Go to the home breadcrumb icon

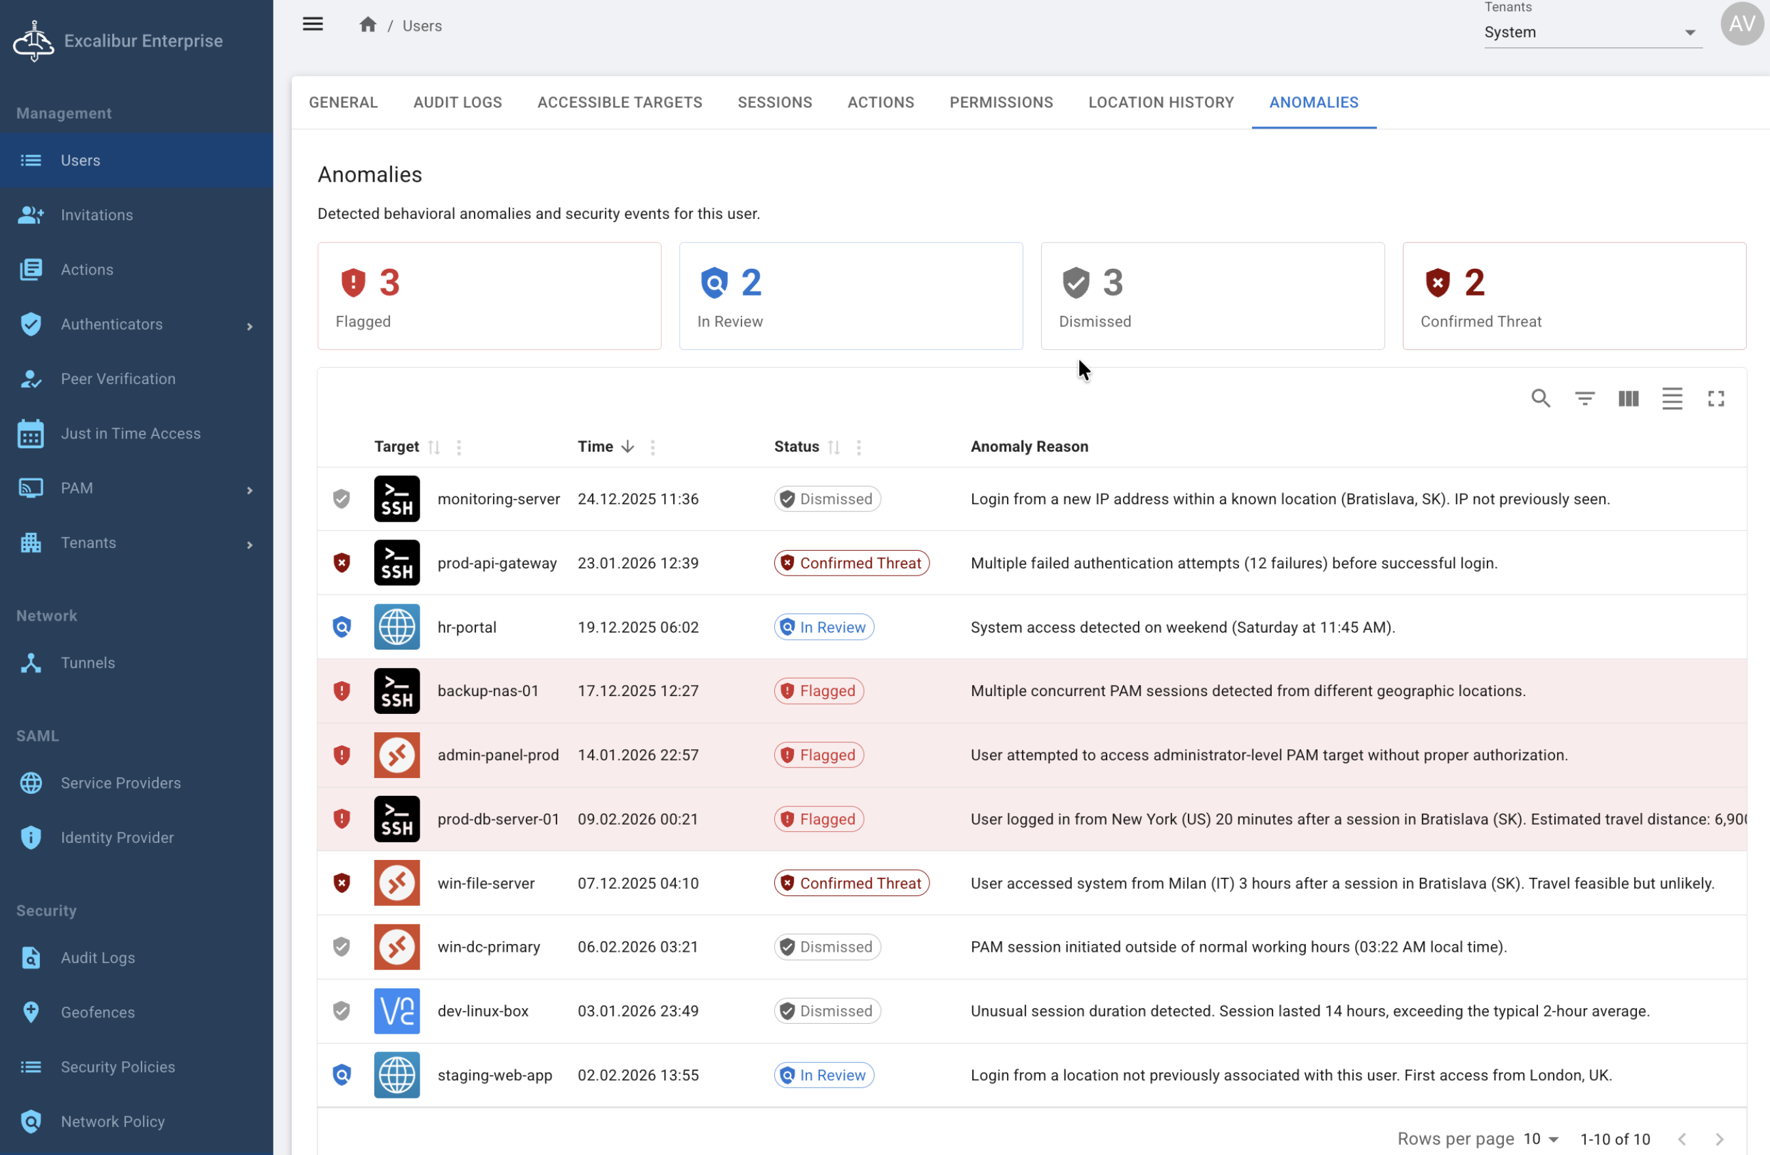pyautogui.click(x=367, y=26)
